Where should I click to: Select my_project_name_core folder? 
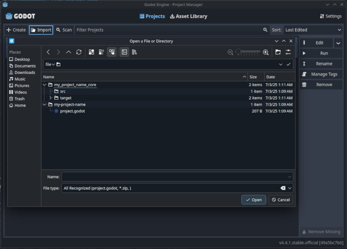(168, 84)
